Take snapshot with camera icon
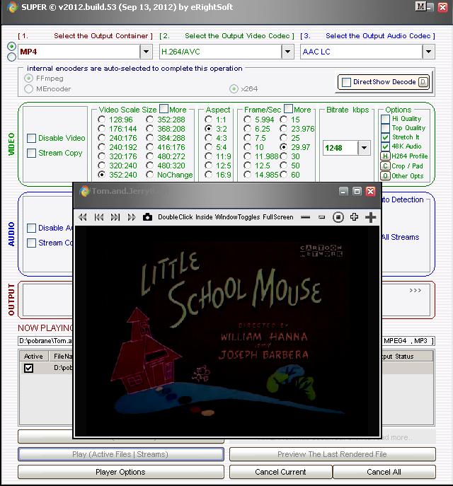The height and width of the screenshot is (486, 453). (x=148, y=217)
